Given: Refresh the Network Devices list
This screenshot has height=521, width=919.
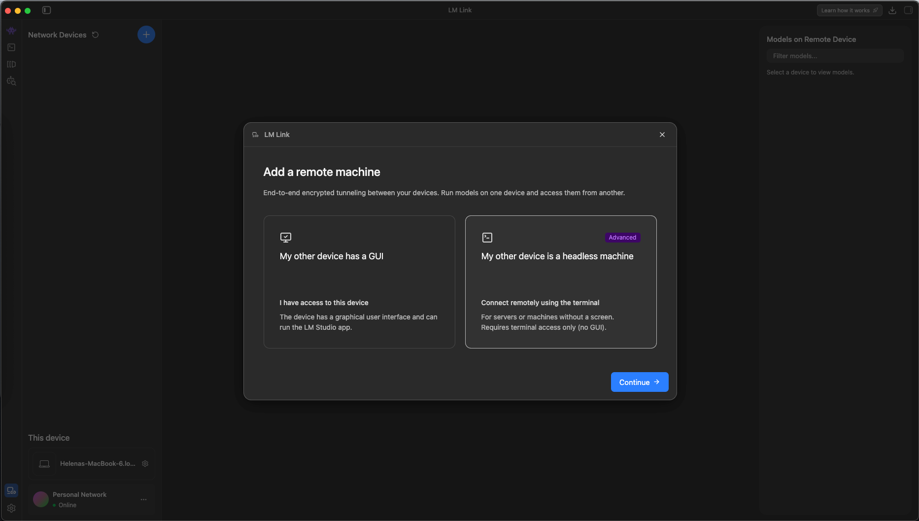Looking at the screenshot, I should (96, 35).
